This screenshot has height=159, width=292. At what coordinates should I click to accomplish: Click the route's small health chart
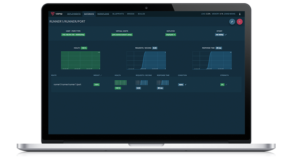click(121, 83)
